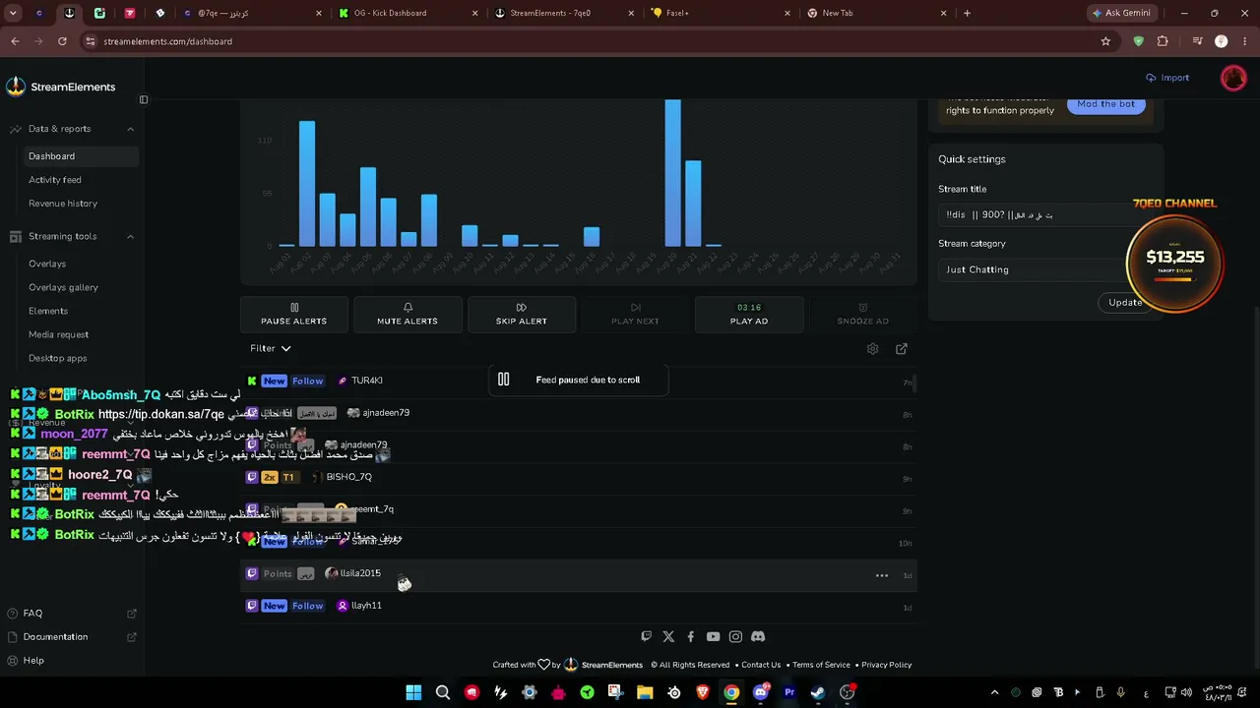Open the feed settings gear

pyautogui.click(x=872, y=349)
